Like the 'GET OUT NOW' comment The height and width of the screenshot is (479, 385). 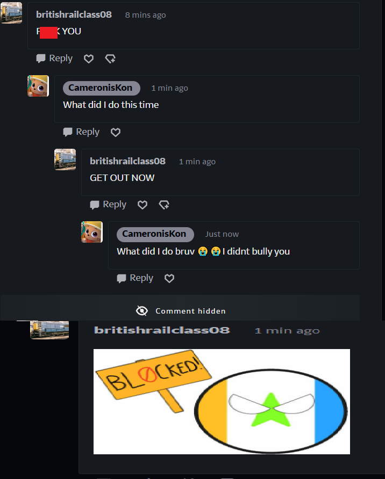pos(142,205)
